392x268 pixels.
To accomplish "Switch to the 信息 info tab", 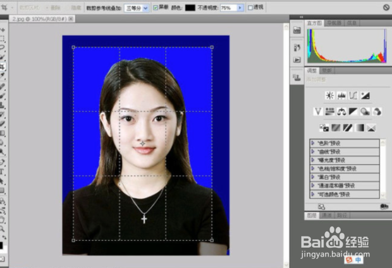I will tap(352, 23).
